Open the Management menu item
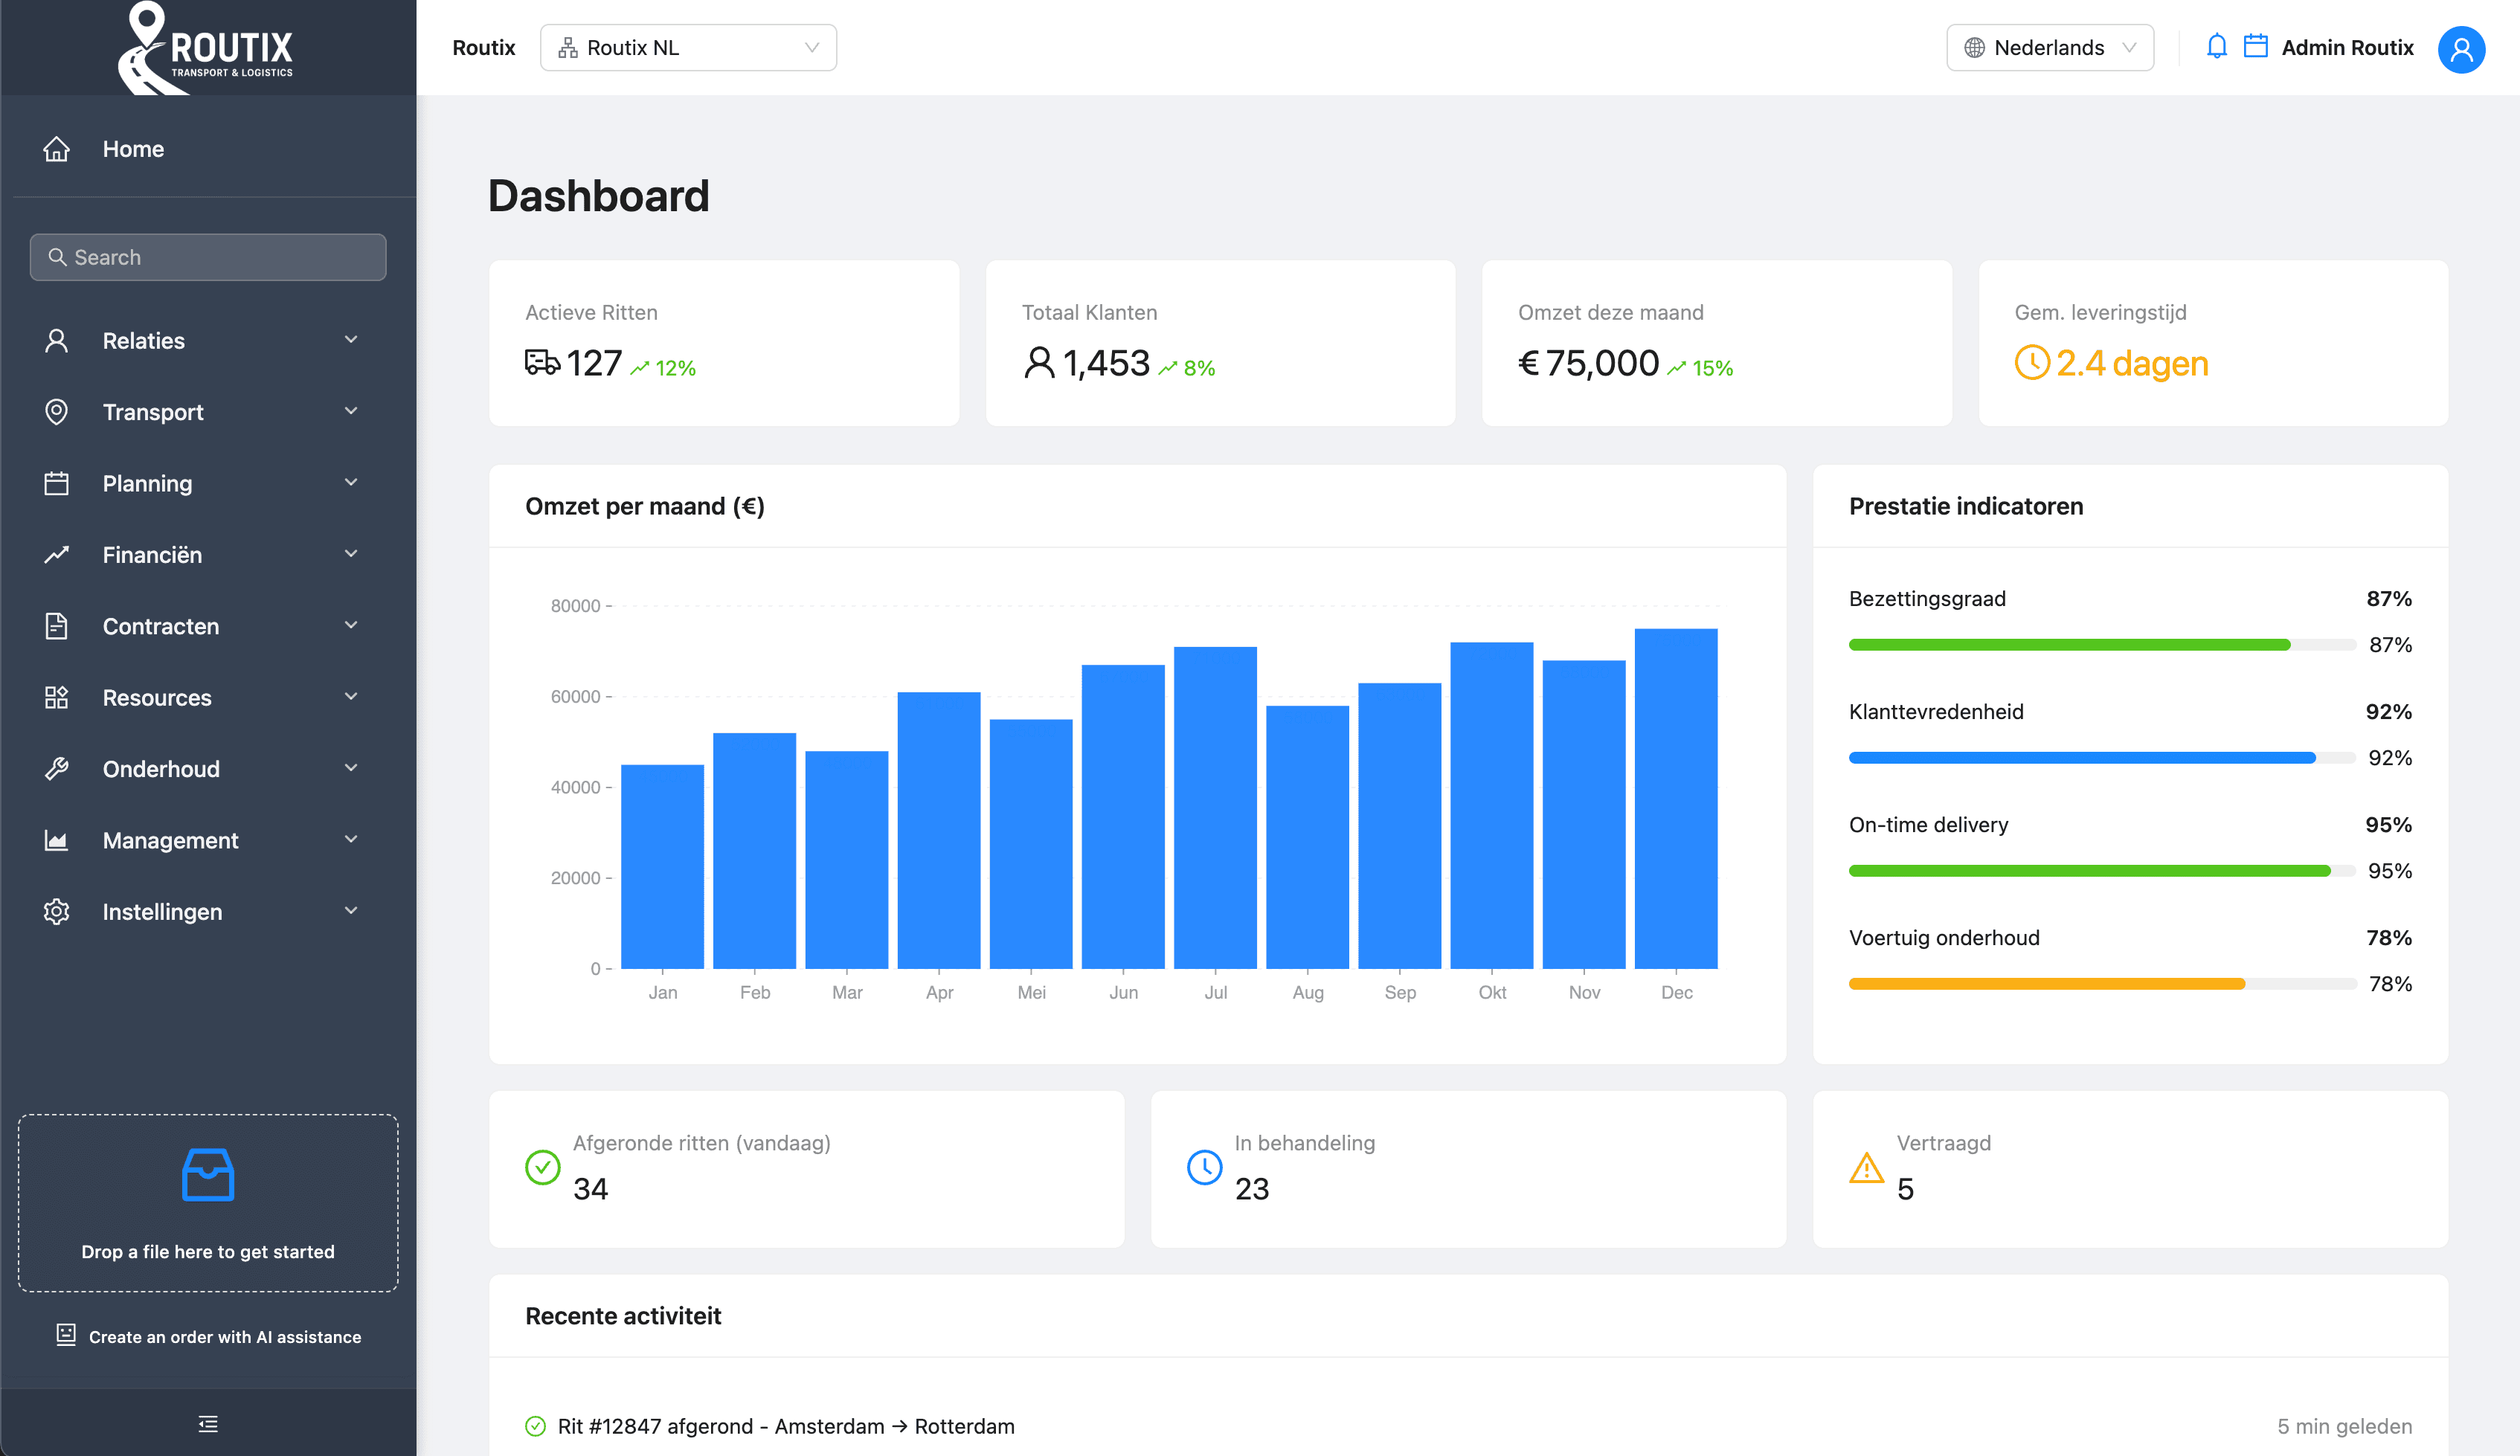The height and width of the screenshot is (1456, 2520). point(170,840)
